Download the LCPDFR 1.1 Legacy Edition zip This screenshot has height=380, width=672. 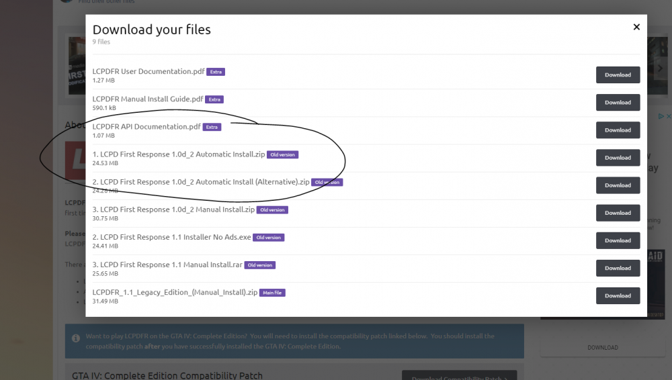(618, 295)
